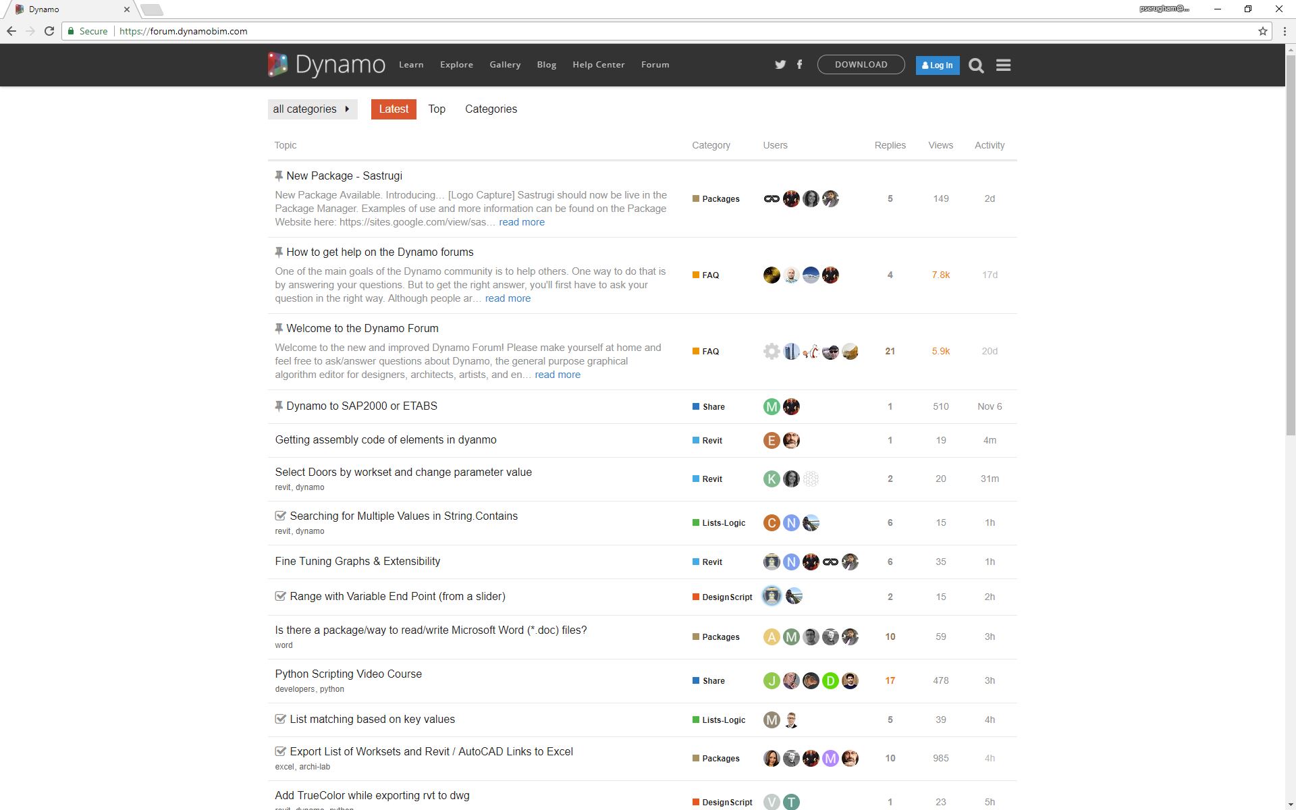Click the Log In button
Image resolution: width=1296 pixels, height=810 pixels.
coord(938,65)
